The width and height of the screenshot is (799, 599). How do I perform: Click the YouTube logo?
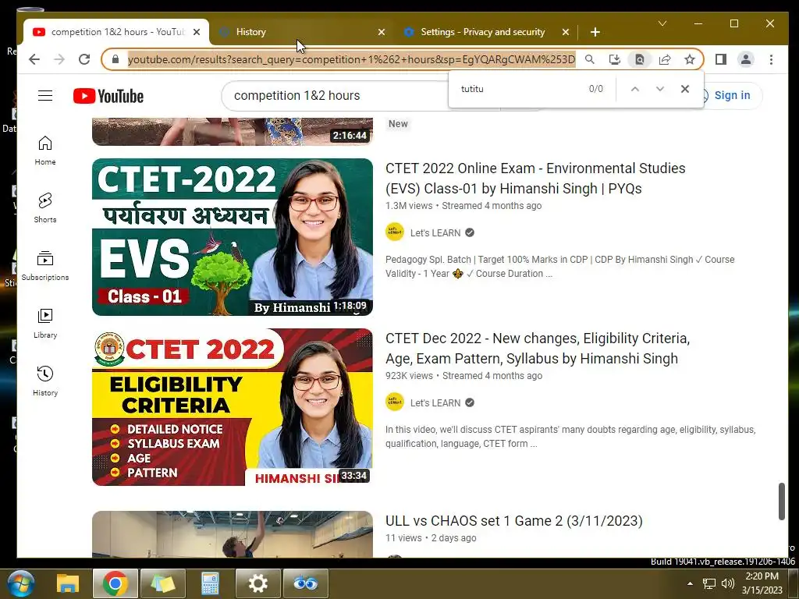click(108, 96)
